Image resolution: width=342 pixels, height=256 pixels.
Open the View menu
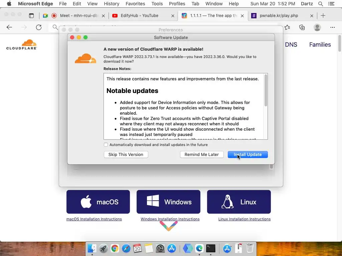coord(93,4)
